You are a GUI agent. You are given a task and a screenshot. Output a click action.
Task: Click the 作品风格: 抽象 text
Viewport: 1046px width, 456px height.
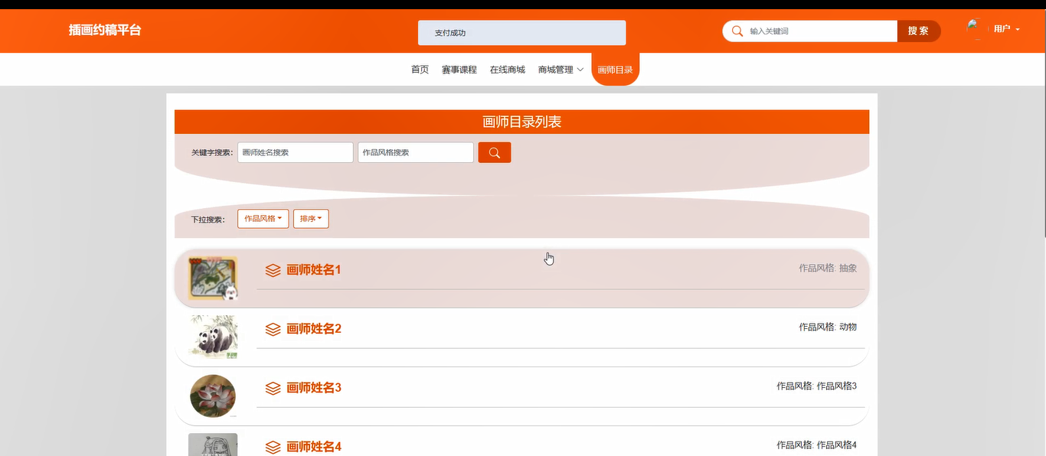click(x=828, y=269)
